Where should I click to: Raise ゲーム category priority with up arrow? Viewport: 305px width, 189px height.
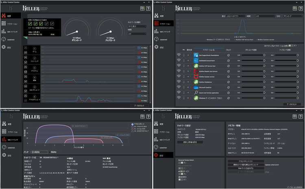pyautogui.click(x=26, y=47)
